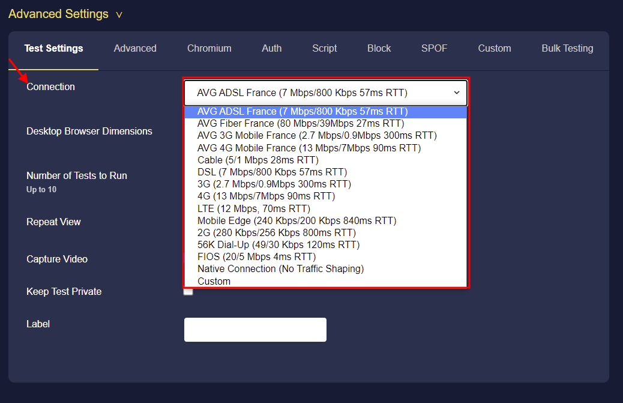Choose 2G (280 Kbps/256 Kbps) option
Image resolution: width=623 pixels, height=403 pixels.
(326, 232)
